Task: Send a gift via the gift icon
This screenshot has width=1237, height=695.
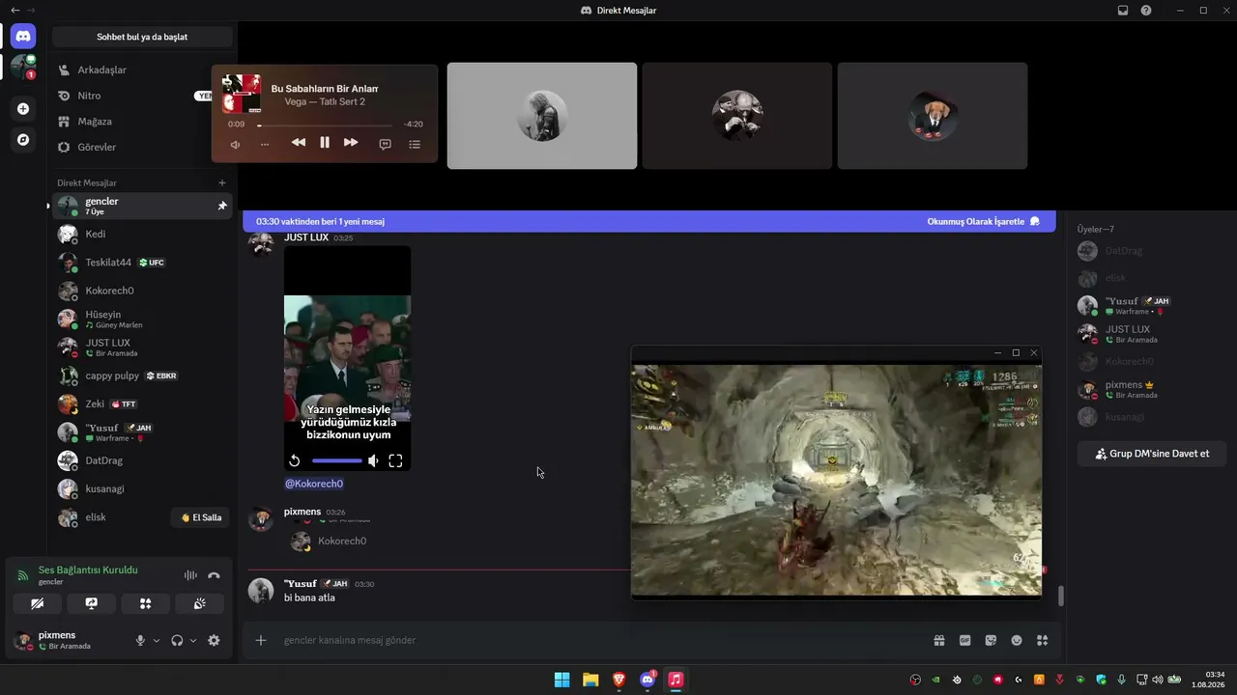Action: pyautogui.click(x=938, y=640)
